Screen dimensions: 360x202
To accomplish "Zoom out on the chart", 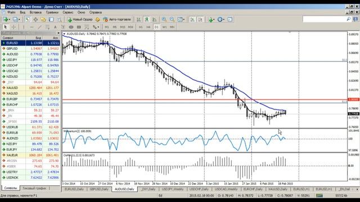I will coord(172,20).
